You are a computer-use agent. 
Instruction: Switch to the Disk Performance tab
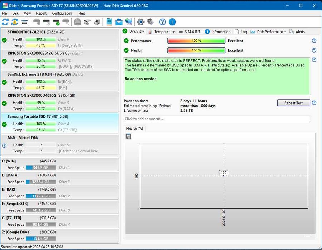coord(268,31)
